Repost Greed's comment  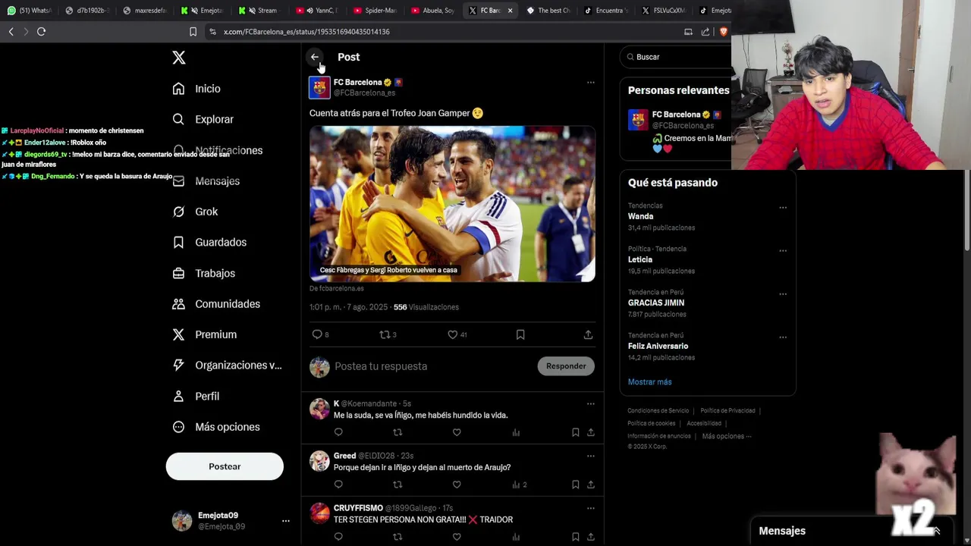[398, 485]
